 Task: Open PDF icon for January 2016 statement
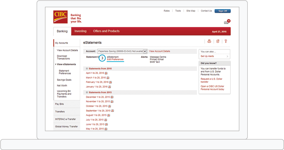110,87
